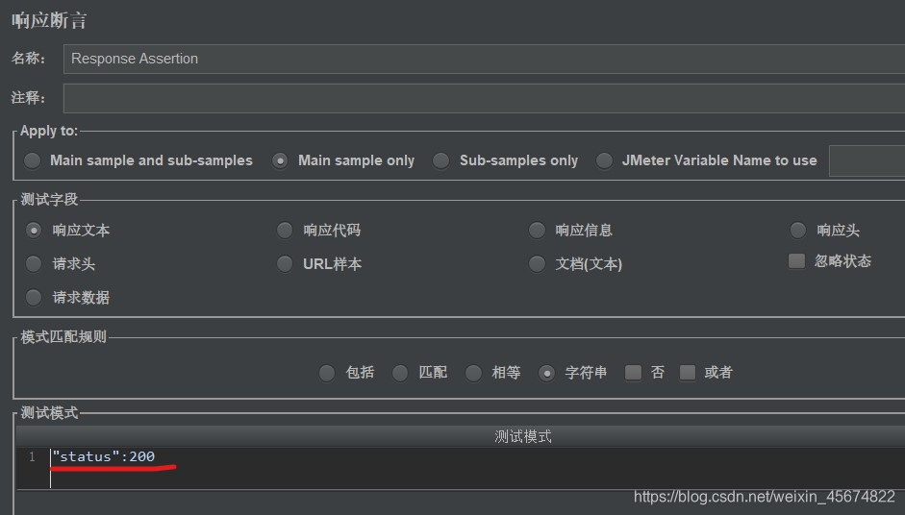
Task: Select 匹配 pattern matching rule
Action: pos(400,373)
